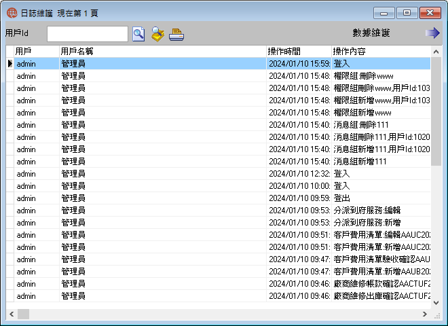Image resolution: width=448 pixels, height=326 pixels.
Task: Click the vertical scrollbar down arrow
Action: click(436, 303)
